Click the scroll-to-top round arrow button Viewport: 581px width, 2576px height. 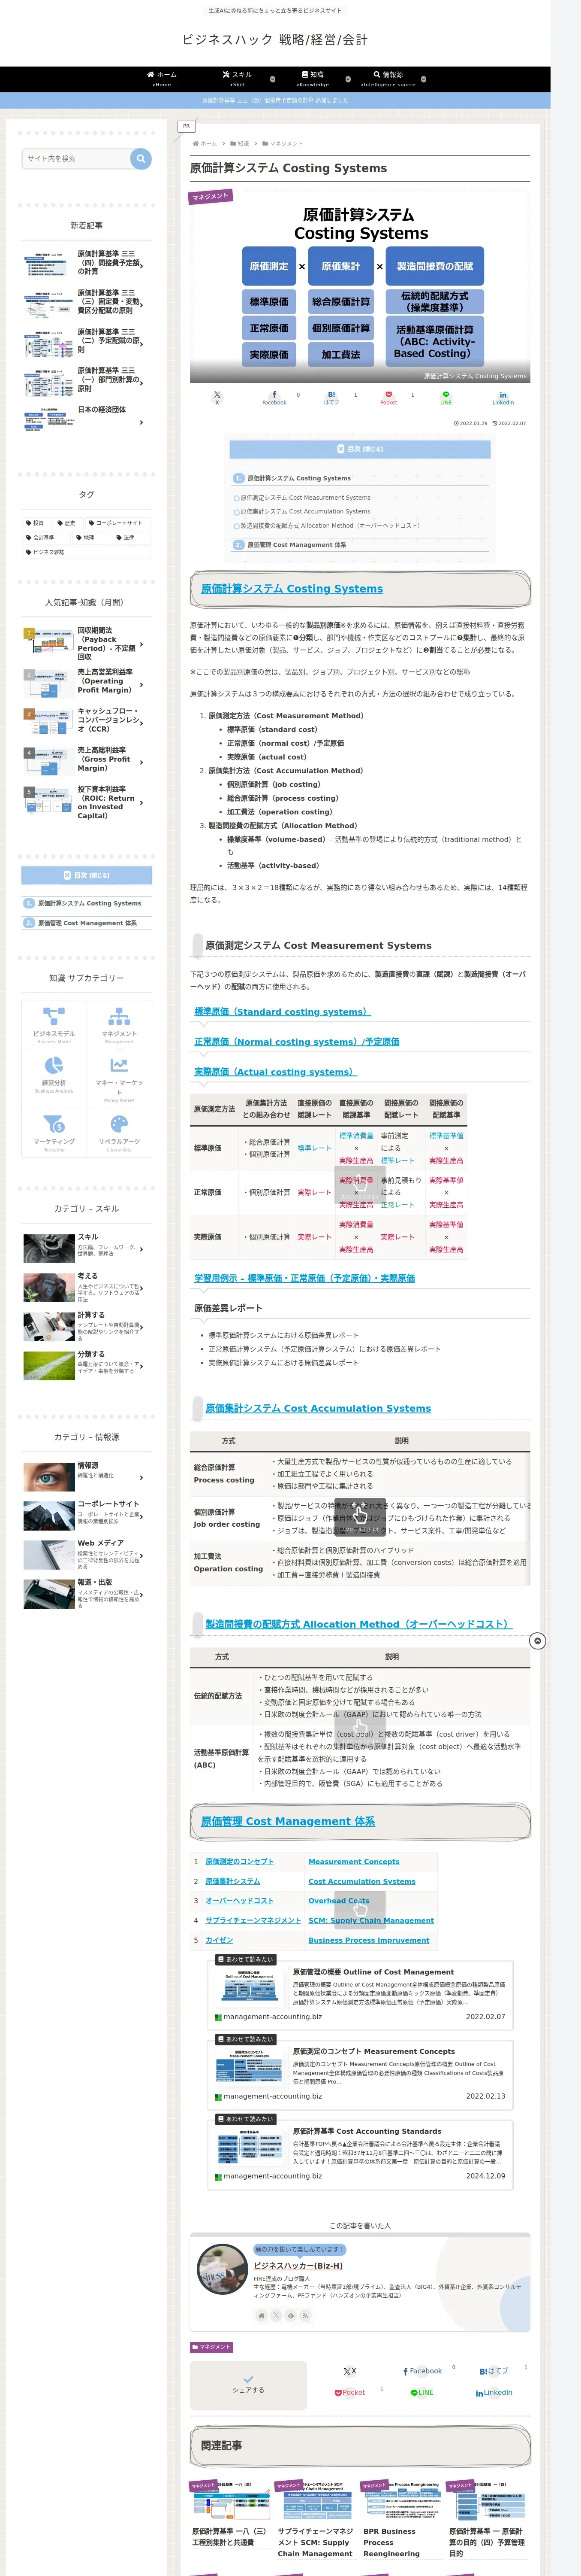coord(538,1641)
